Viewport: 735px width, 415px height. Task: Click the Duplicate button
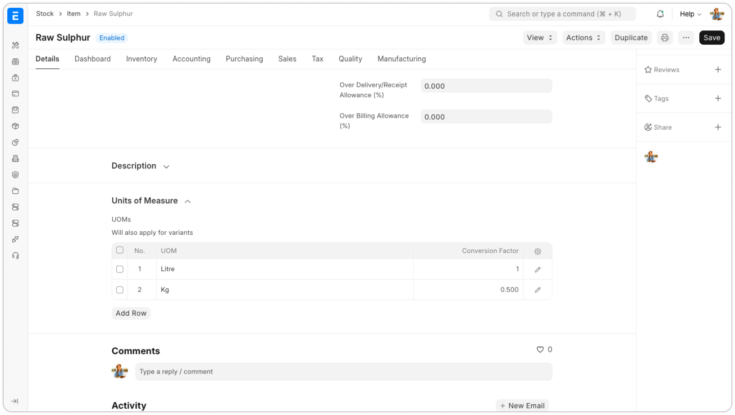coord(631,38)
